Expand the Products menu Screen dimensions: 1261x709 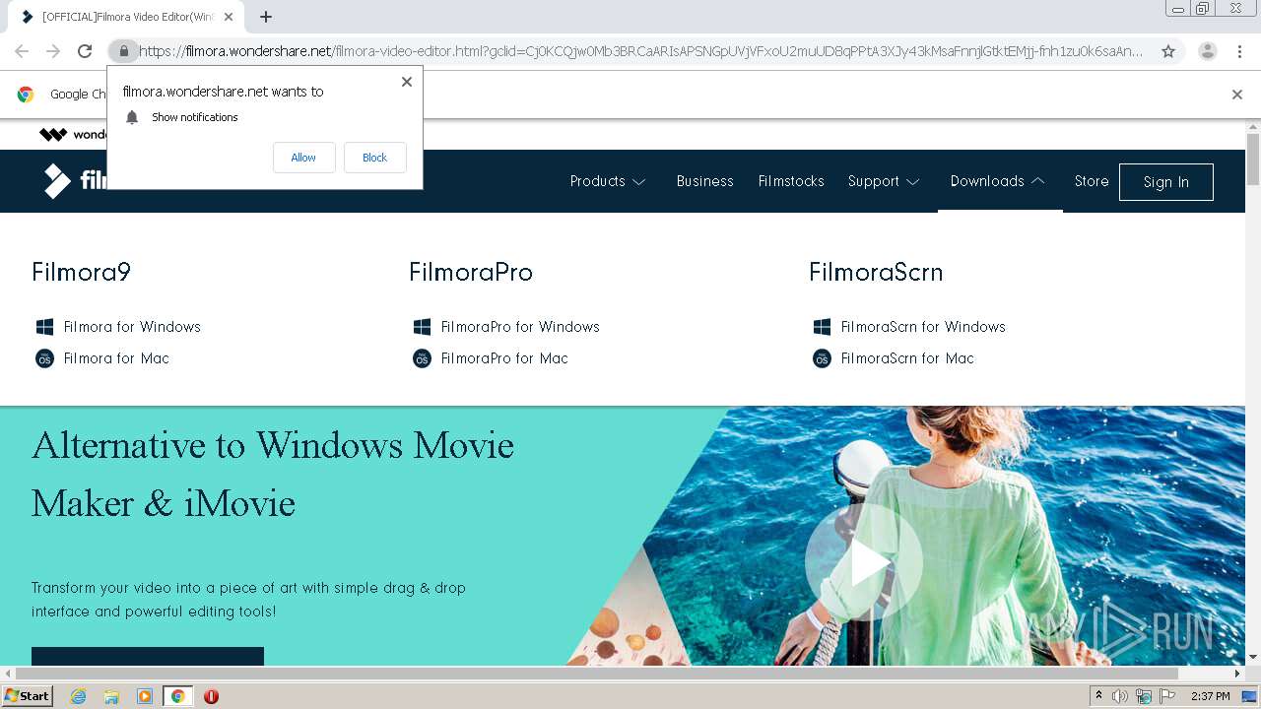(608, 181)
